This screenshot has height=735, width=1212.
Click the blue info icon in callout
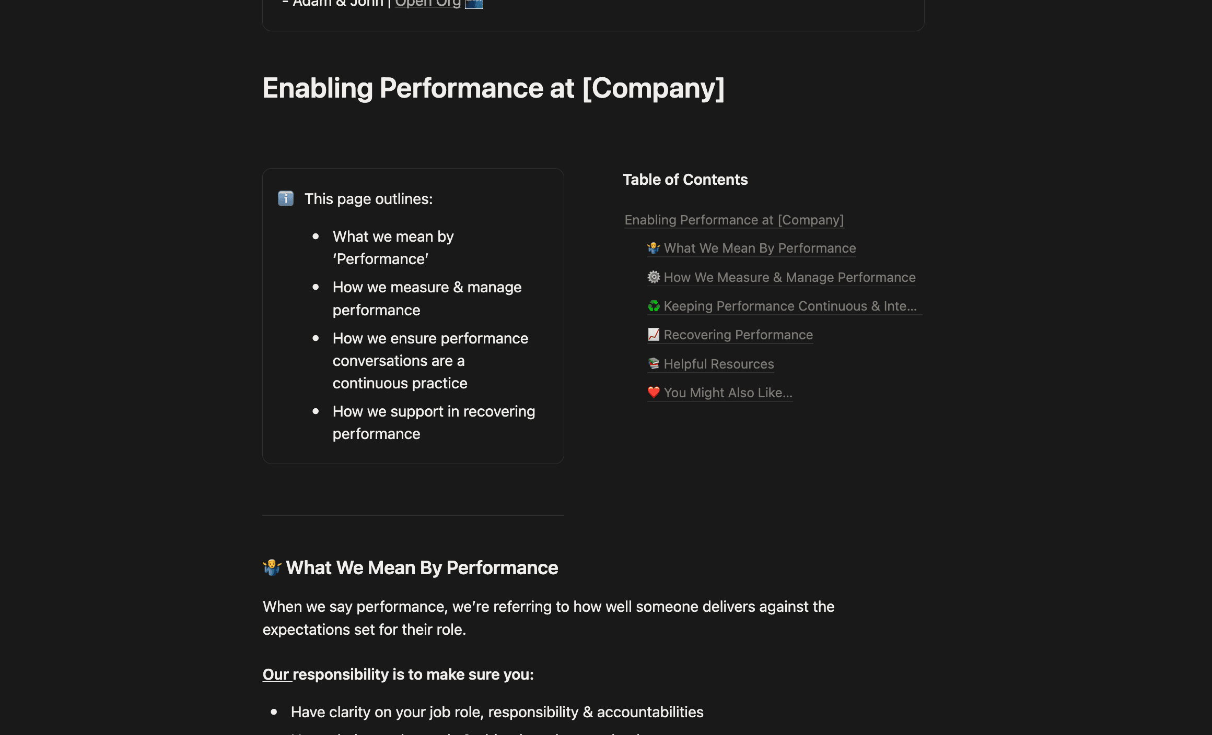coord(286,199)
